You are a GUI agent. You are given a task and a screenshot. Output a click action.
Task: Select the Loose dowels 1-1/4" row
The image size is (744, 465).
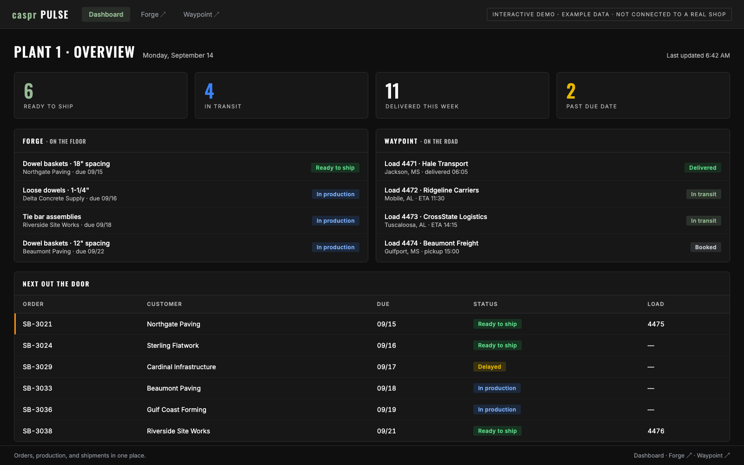point(191,194)
